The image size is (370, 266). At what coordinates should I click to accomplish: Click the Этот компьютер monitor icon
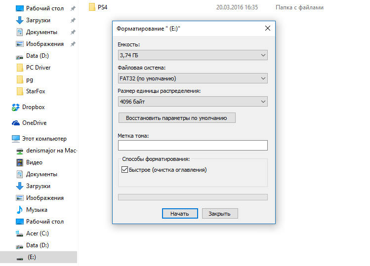16,139
